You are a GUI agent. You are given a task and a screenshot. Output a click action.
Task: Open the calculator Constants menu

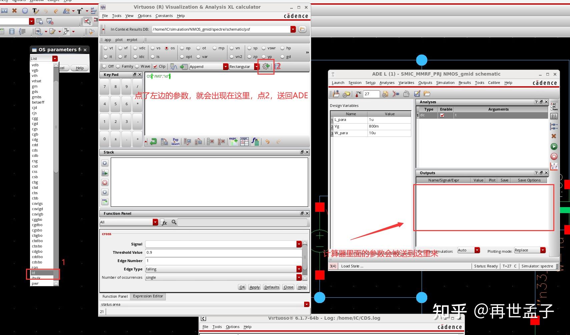tap(164, 16)
